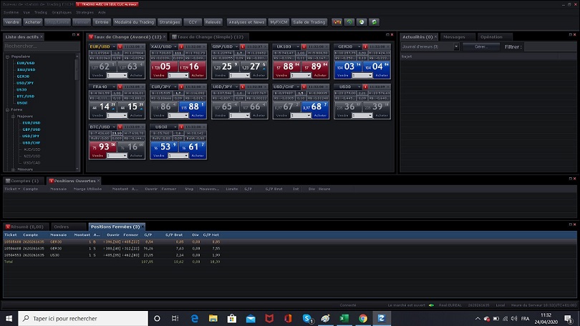Open Excel from the Windows taskbar
The height and width of the screenshot is (326, 580).
(x=344, y=318)
